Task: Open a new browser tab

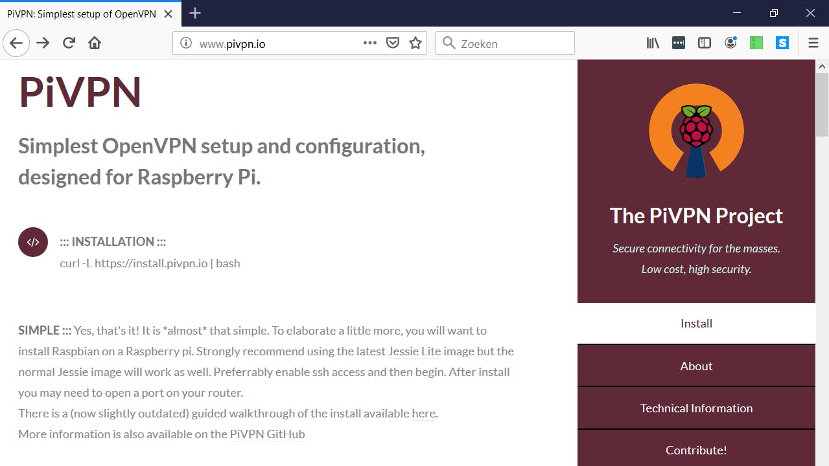Action: [195, 13]
